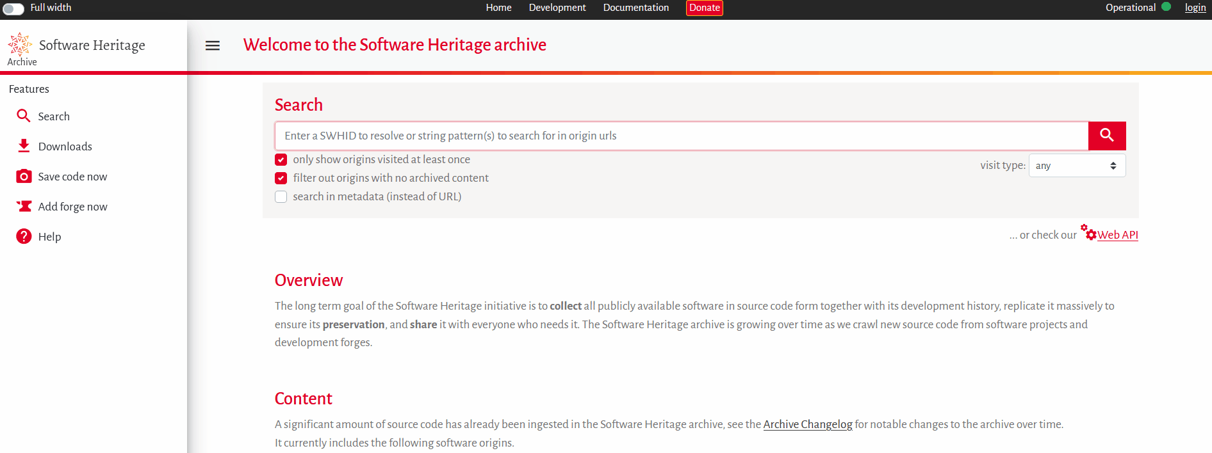Open the Documentation menu item

click(635, 8)
